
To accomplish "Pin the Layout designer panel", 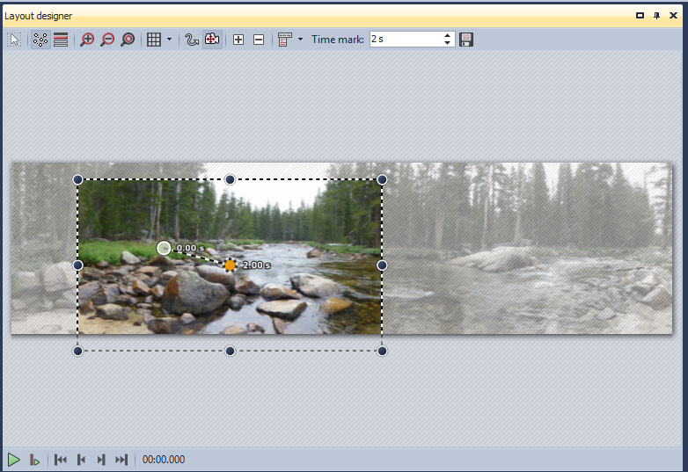I will click(656, 16).
